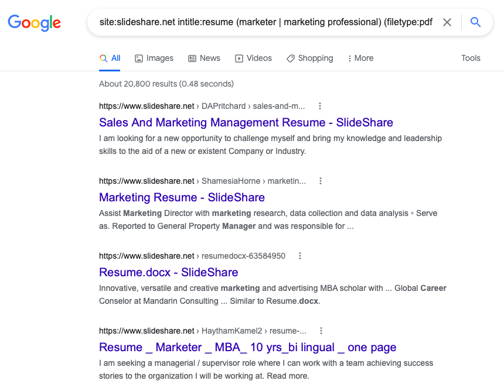Open Resume _ Marketer _ MBA link

[247, 347]
